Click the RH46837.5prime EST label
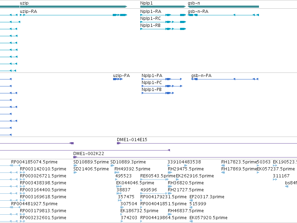This screenshot has width=297, height=223. coord(186,211)
